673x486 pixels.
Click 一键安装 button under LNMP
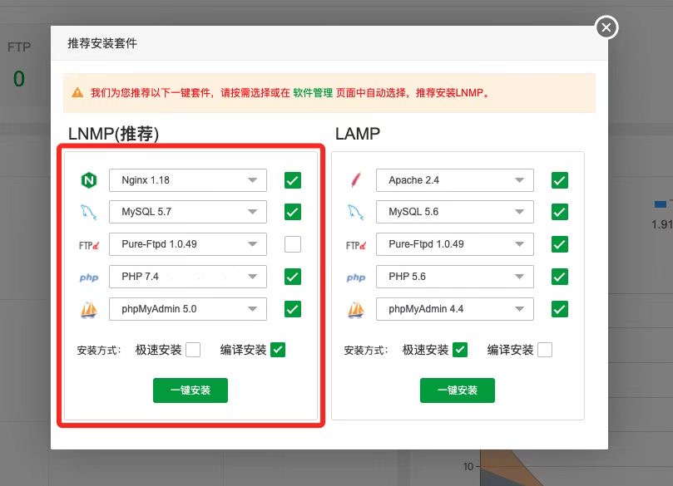191,390
